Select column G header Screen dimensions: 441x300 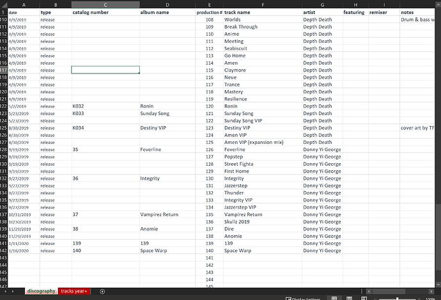pyautogui.click(x=322, y=4)
